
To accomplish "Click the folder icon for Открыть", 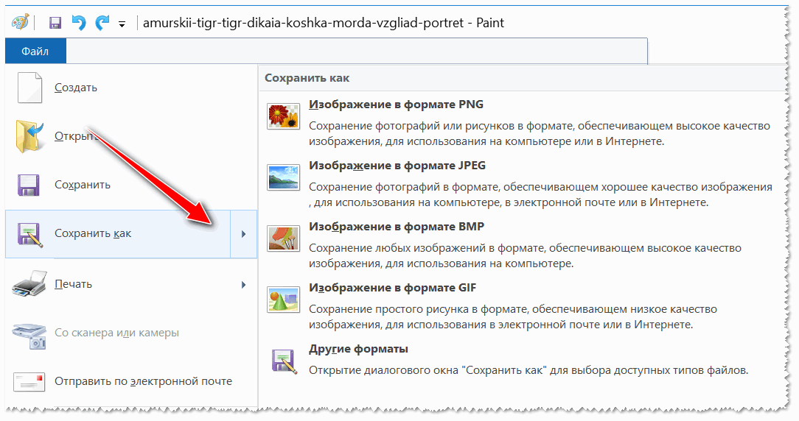I will point(29,136).
